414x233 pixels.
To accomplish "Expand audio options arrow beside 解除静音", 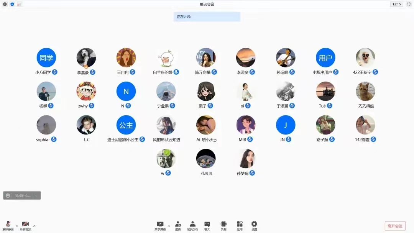I will (17, 226).
